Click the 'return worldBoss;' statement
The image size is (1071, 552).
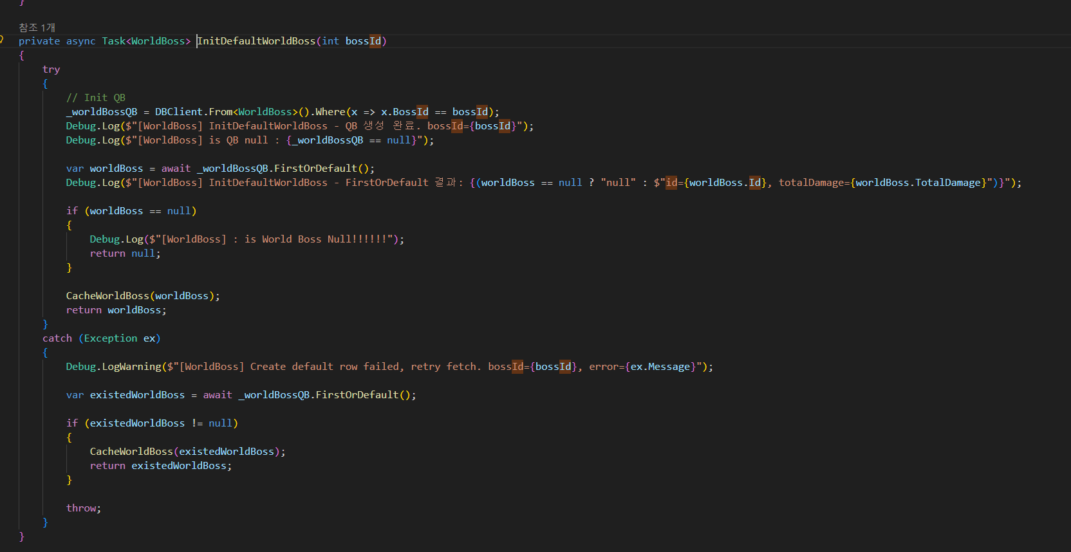point(116,310)
